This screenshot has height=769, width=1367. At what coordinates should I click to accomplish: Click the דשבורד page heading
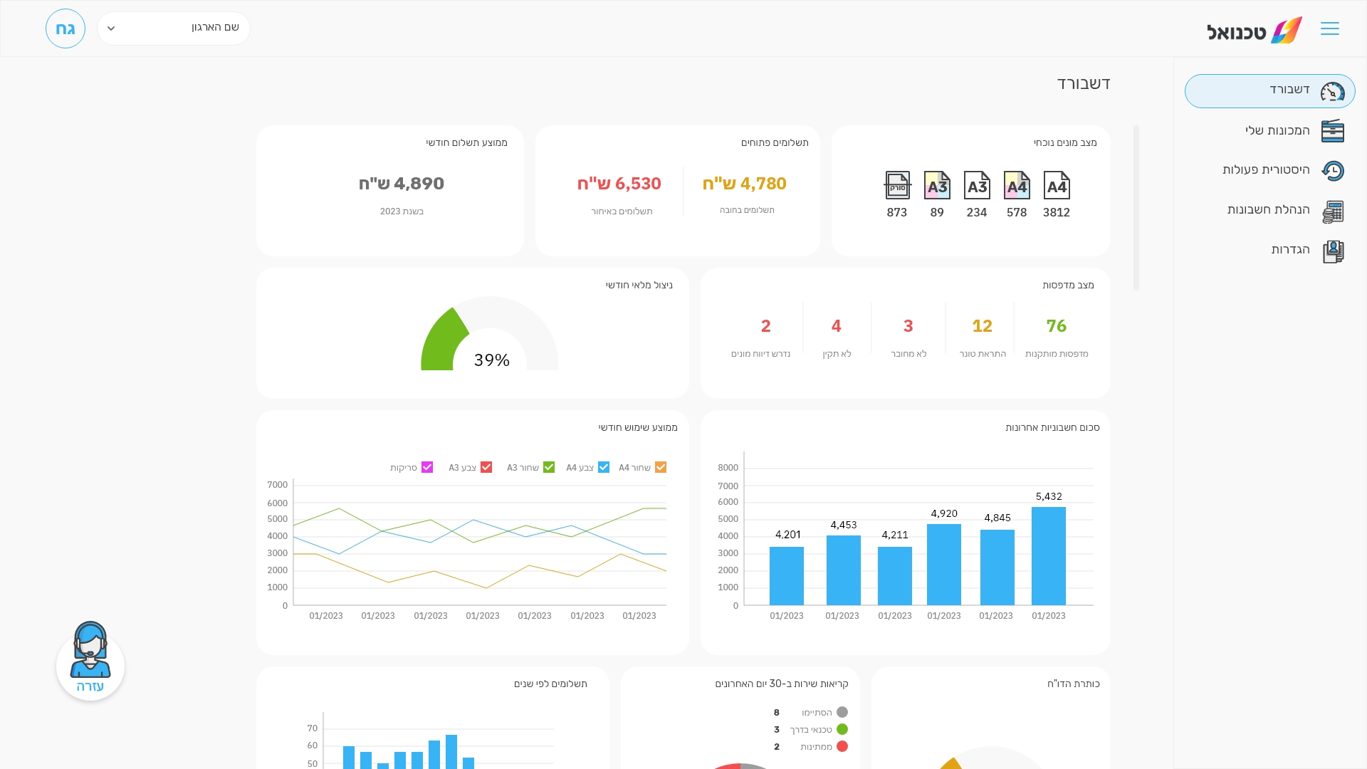point(1084,84)
